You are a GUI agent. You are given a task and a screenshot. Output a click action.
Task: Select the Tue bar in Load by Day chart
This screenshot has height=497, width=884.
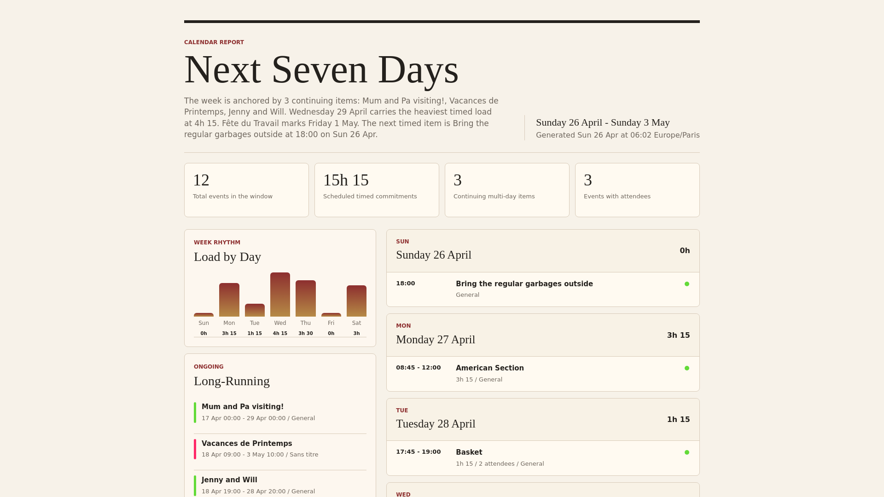coord(255,310)
